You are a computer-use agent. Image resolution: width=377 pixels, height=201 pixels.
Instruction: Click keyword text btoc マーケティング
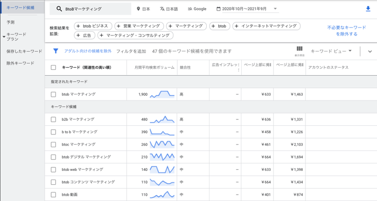[x=79, y=145]
